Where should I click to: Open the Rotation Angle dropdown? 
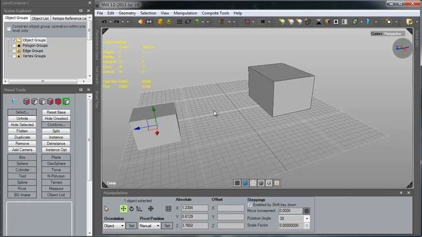point(307,219)
